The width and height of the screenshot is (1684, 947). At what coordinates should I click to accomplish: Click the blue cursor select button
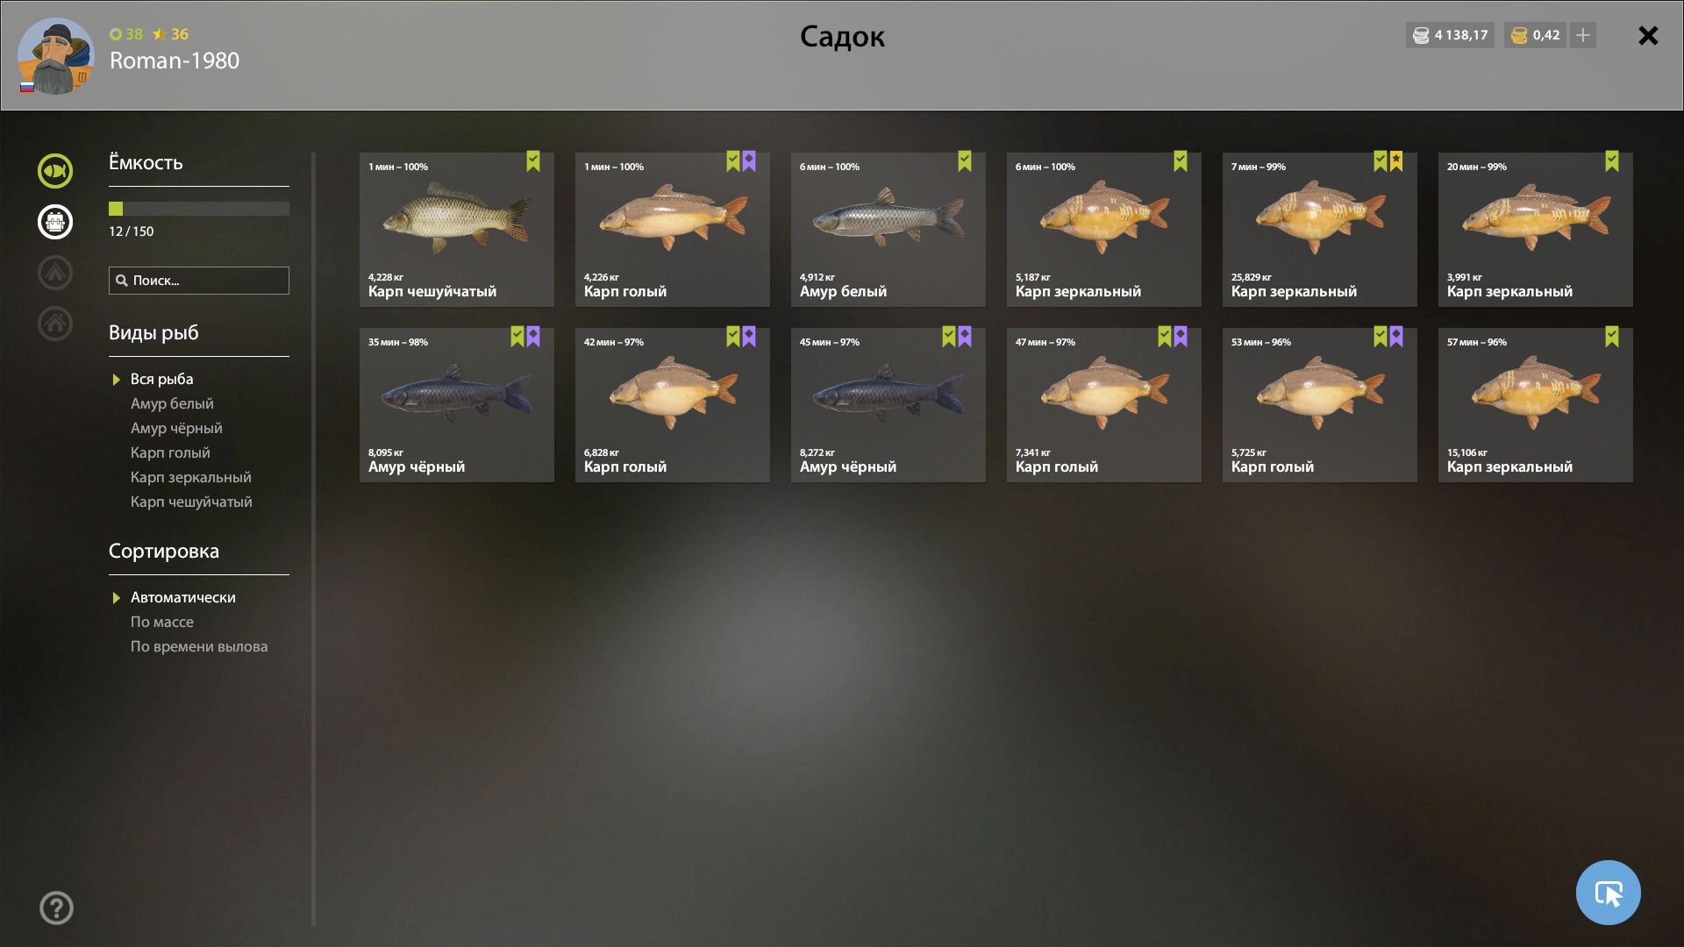click(x=1608, y=893)
